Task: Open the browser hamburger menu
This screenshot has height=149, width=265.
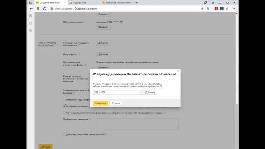Action: (x=213, y=3)
